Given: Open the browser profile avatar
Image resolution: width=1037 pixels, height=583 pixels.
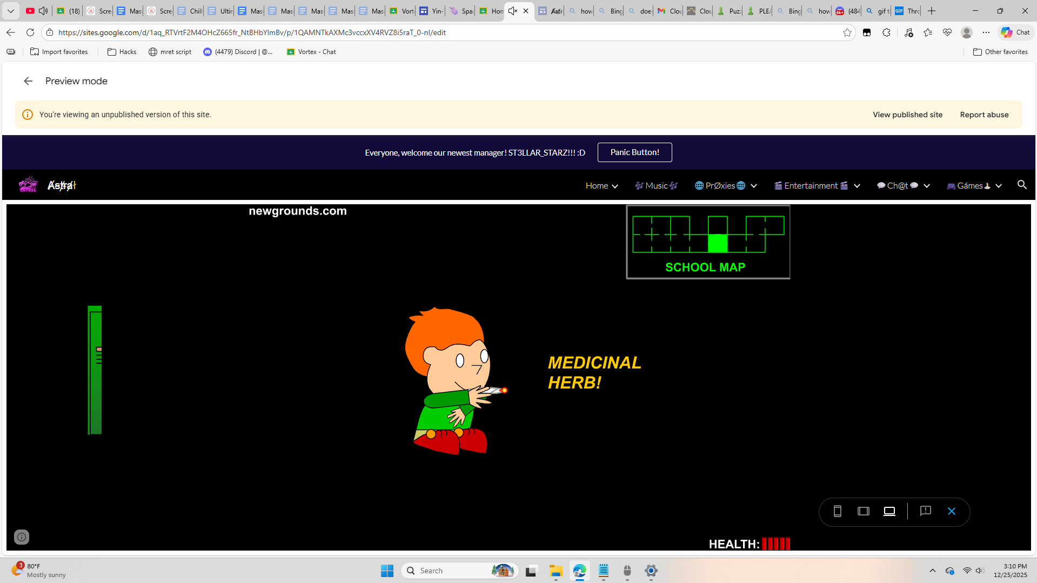Looking at the screenshot, I should click(967, 32).
